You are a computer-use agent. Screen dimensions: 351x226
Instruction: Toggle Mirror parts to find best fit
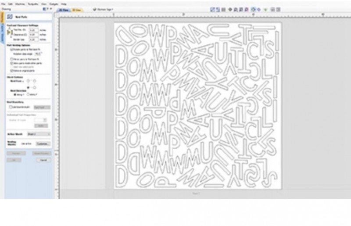[x=11, y=58]
